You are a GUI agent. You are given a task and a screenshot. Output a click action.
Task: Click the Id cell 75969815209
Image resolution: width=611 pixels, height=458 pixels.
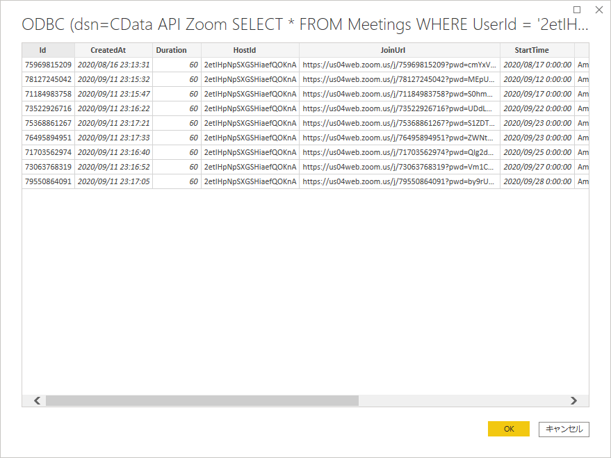[x=48, y=65]
